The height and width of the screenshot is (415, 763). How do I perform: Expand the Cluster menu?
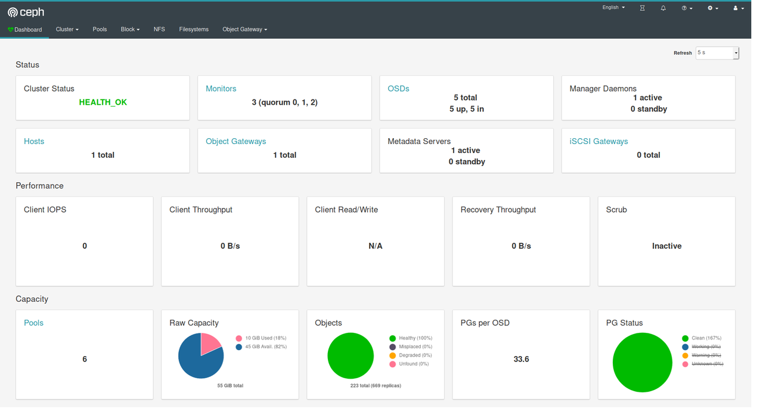click(x=67, y=29)
